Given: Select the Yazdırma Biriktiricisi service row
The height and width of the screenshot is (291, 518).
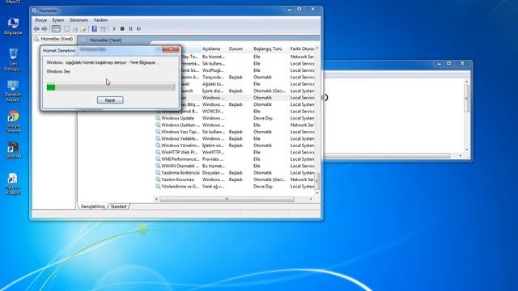Looking at the screenshot, I should (235, 173).
